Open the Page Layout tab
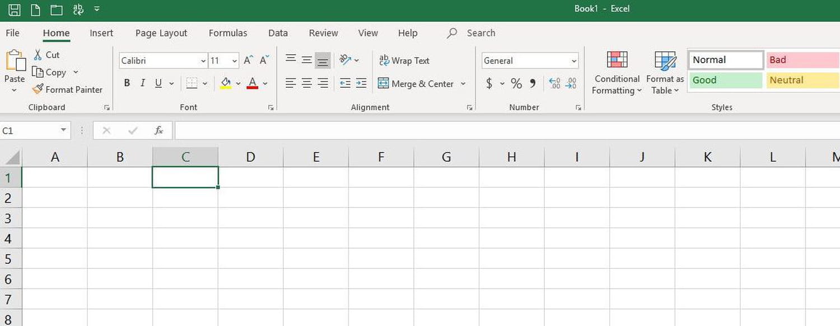This screenshot has height=326, width=840. pos(161,33)
